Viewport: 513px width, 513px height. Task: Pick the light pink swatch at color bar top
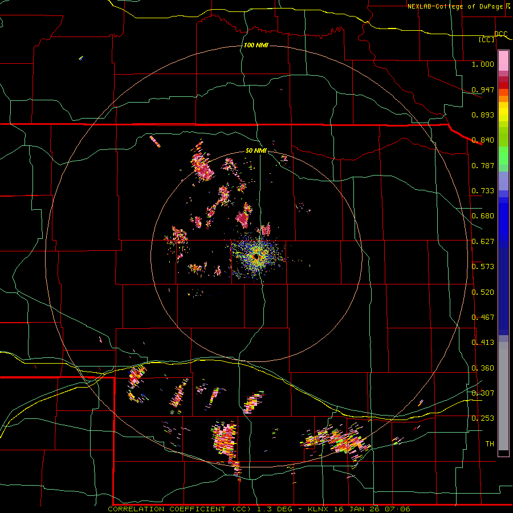click(503, 60)
